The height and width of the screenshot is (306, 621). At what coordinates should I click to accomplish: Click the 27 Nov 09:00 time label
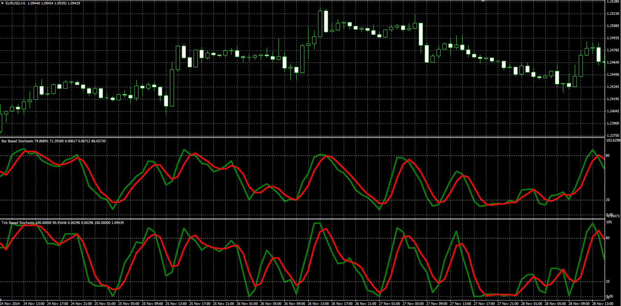[437, 304]
